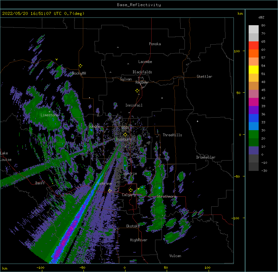The width and height of the screenshot is (278, 272).
Task: Click the dBZ legend heading
Action: [x=261, y=17]
